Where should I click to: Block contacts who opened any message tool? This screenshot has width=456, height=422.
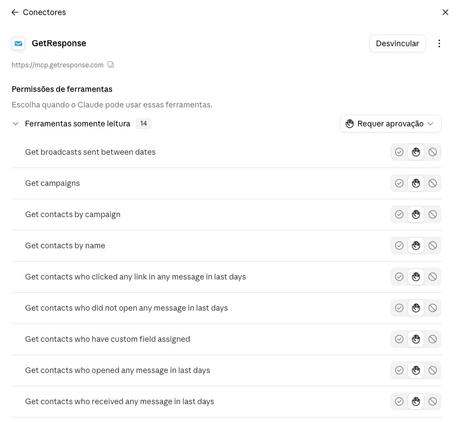[433, 370]
